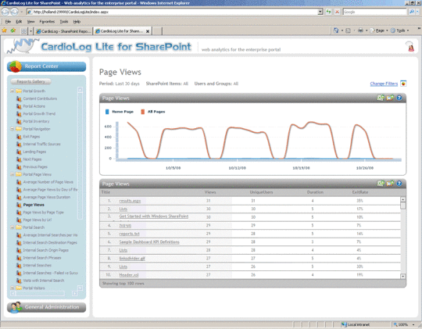The image size is (422, 329).
Task: Click the Favorites star icon
Action: pyautogui.click(x=5, y=30)
